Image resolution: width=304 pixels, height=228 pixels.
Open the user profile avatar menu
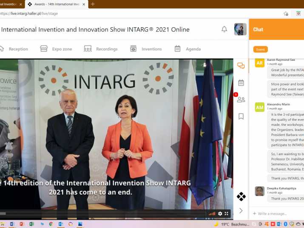[240, 29]
